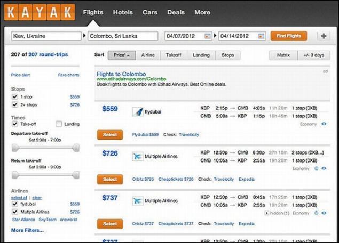This screenshot has width=339, height=243.
Task: Open the Flights to Colombo ad link
Action: tap(121, 74)
